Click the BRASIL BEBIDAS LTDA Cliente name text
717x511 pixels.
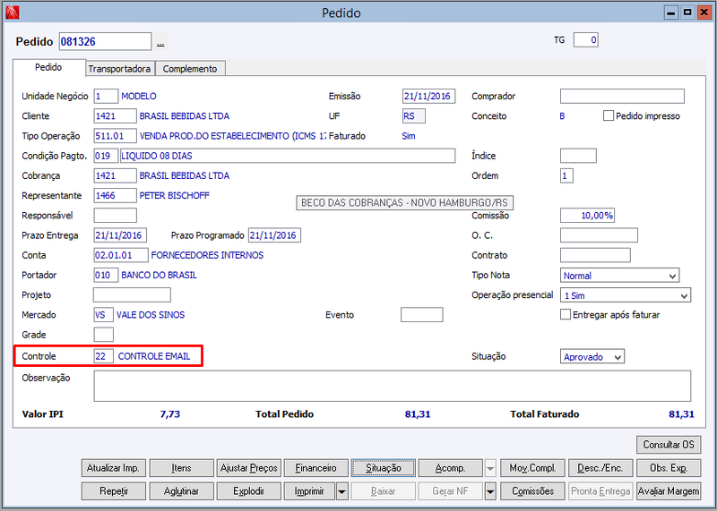tap(185, 116)
